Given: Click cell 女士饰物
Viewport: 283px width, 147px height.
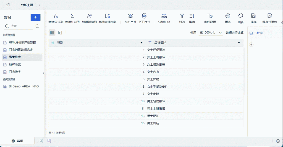Looking at the screenshot, I should pyautogui.click(x=194, y=79).
